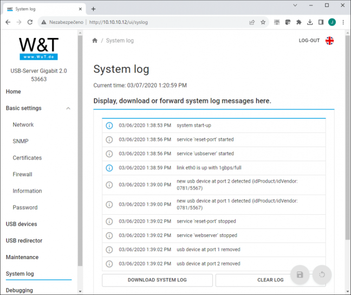Click the page scroll-up arrow
Image resolution: width=351 pixels, height=295 pixels.
347,33
